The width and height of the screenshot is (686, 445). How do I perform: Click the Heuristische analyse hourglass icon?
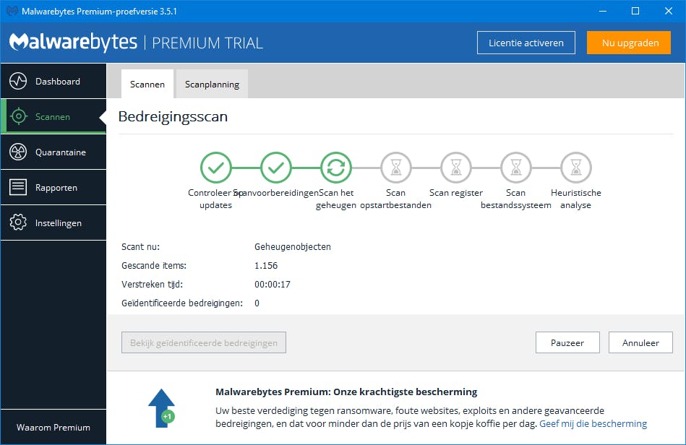(x=575, y=168)
